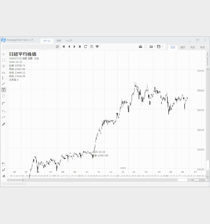
Task: Select the diagonal line drawing tool
Action: (4, 84)
